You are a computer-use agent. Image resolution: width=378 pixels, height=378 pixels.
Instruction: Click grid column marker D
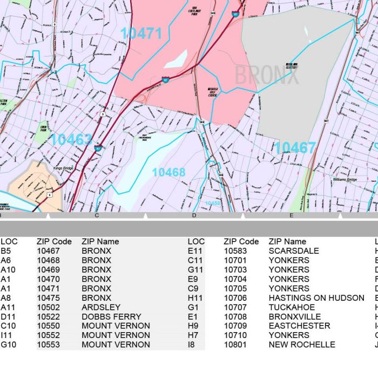pos(194,215)
